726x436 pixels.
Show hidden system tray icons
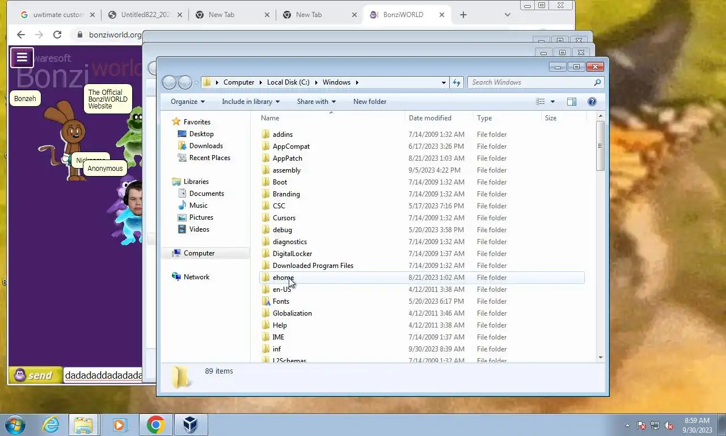coord(627,425)
